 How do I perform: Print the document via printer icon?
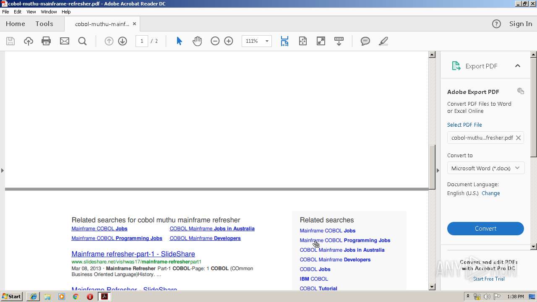46,41
